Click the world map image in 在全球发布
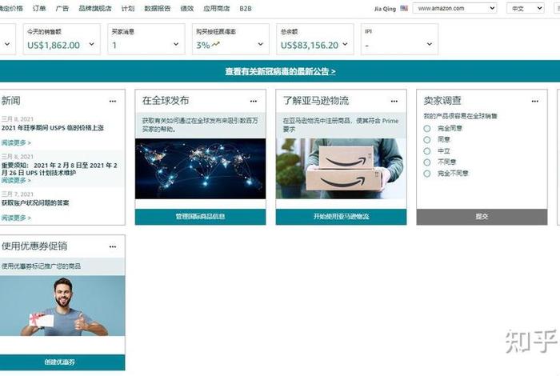This screenshot has height=376, width=560. click(x=200, y=169)
